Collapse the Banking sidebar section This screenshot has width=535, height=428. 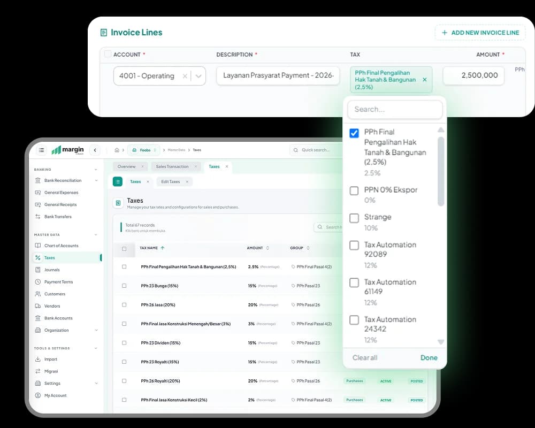pos(96,169)
